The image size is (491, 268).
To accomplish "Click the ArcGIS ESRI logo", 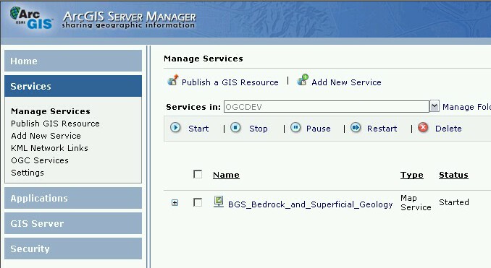I will [x=31, y=18].
